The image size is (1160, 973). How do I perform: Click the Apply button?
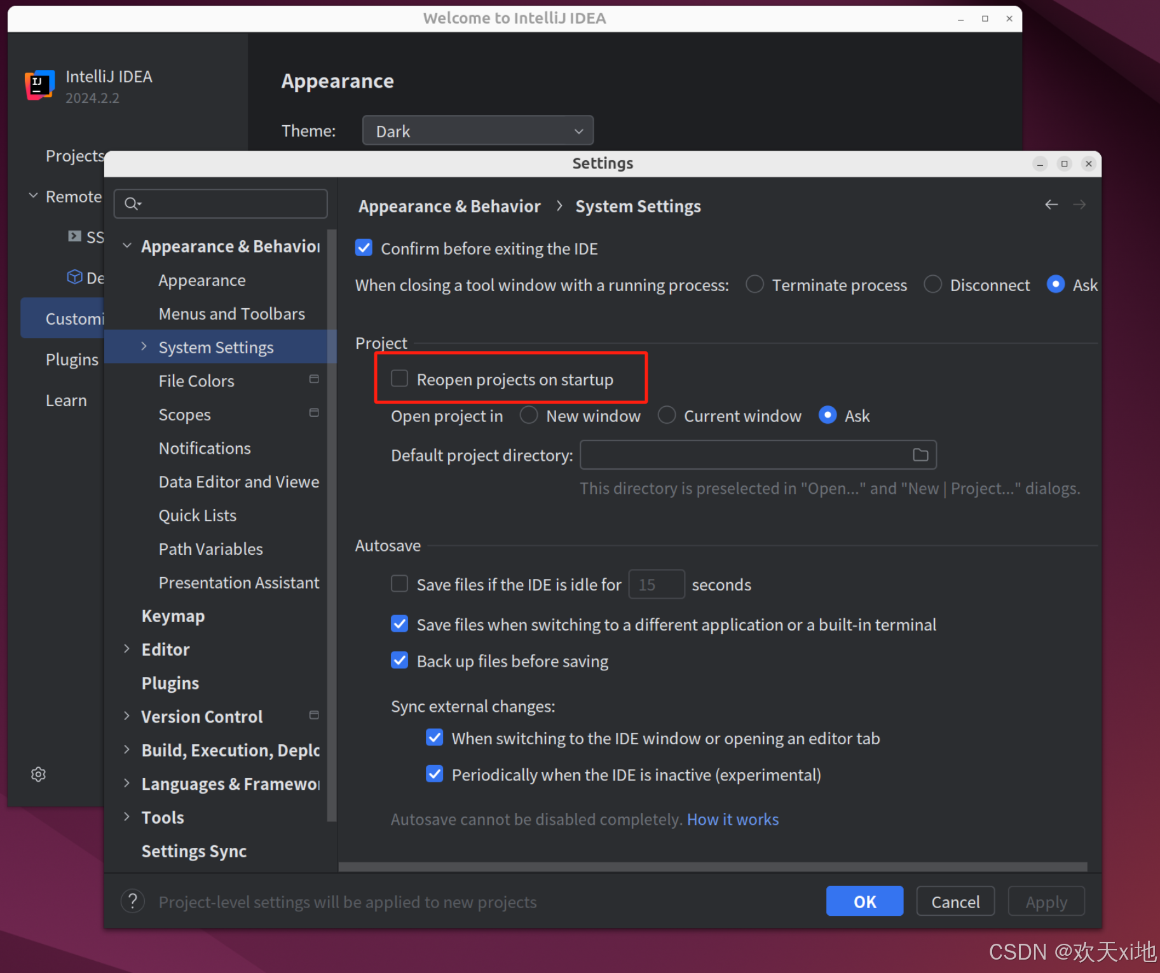click(x=1046, y=901)
